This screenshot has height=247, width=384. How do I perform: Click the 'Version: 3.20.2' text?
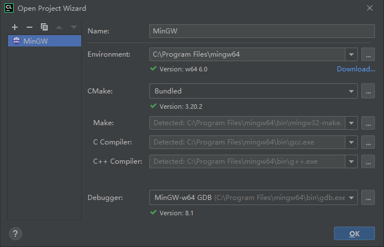point(181,107)
